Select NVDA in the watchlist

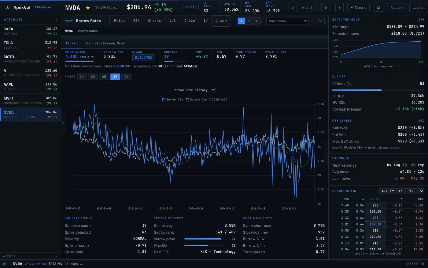30,115
